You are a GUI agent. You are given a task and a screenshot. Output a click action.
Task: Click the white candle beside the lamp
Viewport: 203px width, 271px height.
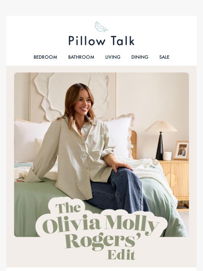click(167, 156)
